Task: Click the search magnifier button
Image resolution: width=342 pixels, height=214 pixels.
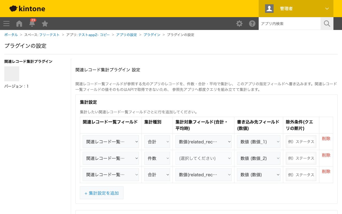Action: 327,24
